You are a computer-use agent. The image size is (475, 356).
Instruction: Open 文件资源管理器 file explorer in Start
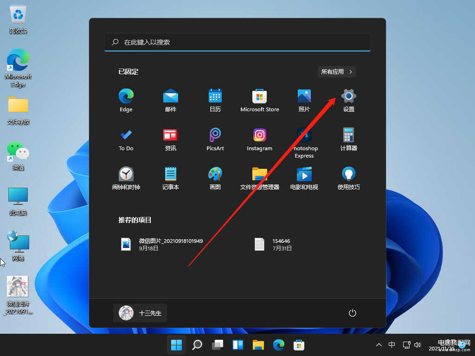(260, 178)
